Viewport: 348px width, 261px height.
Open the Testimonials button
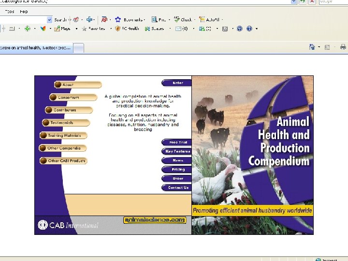(66, 122)
